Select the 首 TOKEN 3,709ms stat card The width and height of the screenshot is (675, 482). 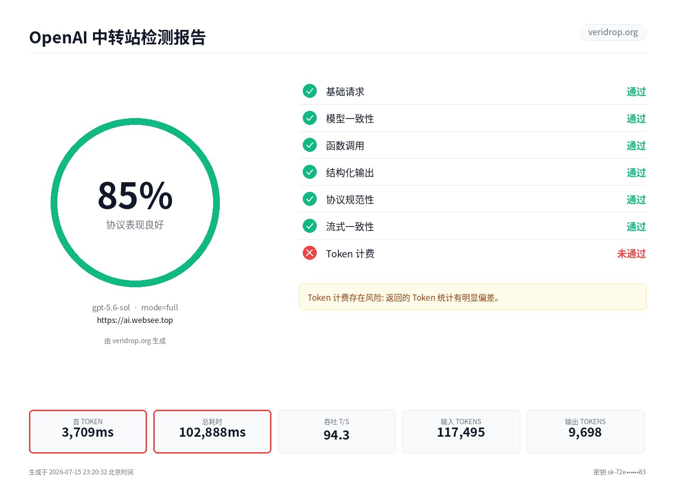88,431
